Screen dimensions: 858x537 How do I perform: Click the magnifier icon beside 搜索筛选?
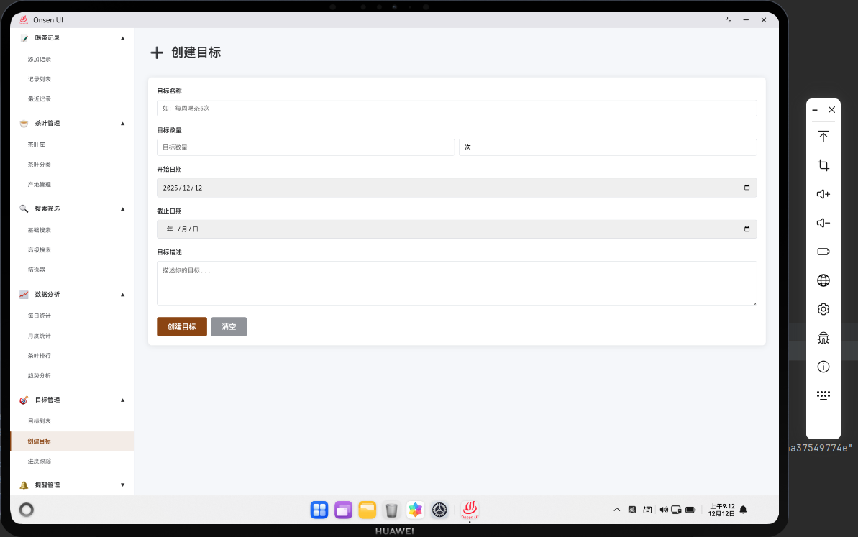point(24,208)
